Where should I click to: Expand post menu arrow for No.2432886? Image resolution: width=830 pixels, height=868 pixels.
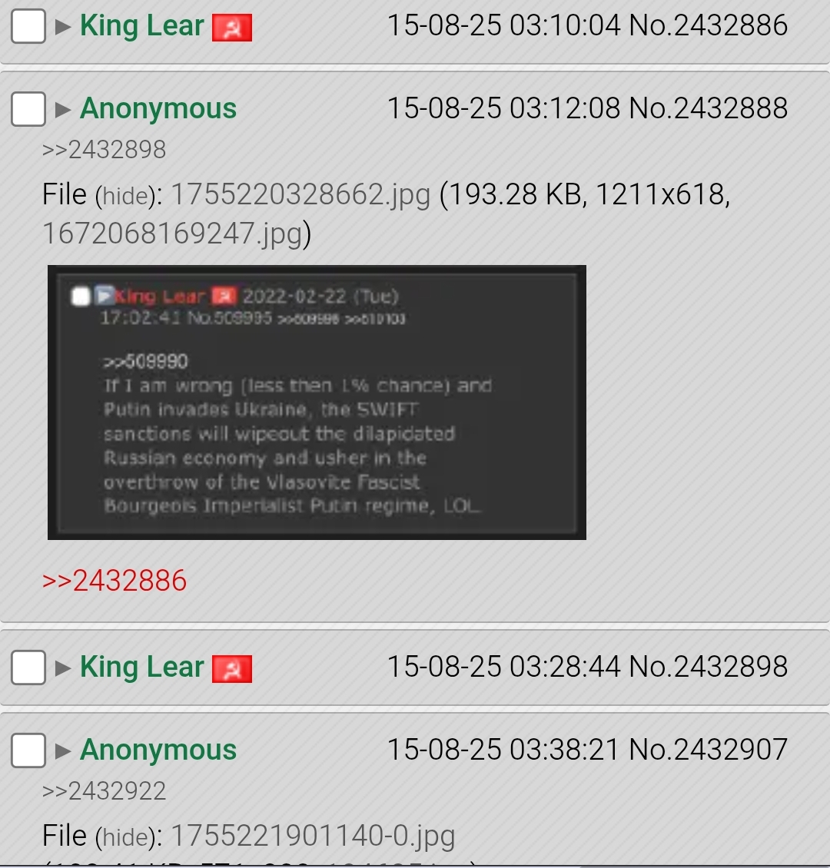coord(63,27)
